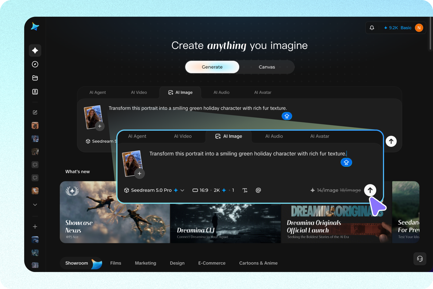Select the E-Commerce category
433x289 pixels.
coord(212,263)
